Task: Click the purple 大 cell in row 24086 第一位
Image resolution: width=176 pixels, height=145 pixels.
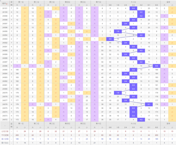Action: (x=17, y=66)
